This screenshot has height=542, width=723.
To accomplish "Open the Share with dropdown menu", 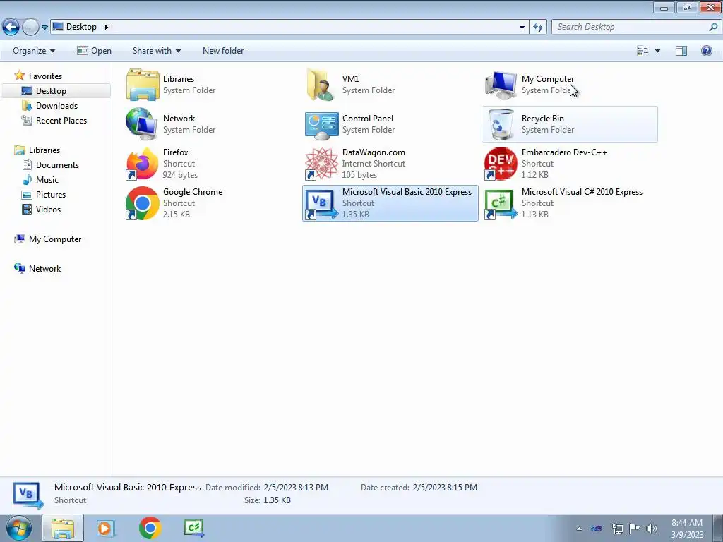I will pyautogui.click(x=156, y=51).
